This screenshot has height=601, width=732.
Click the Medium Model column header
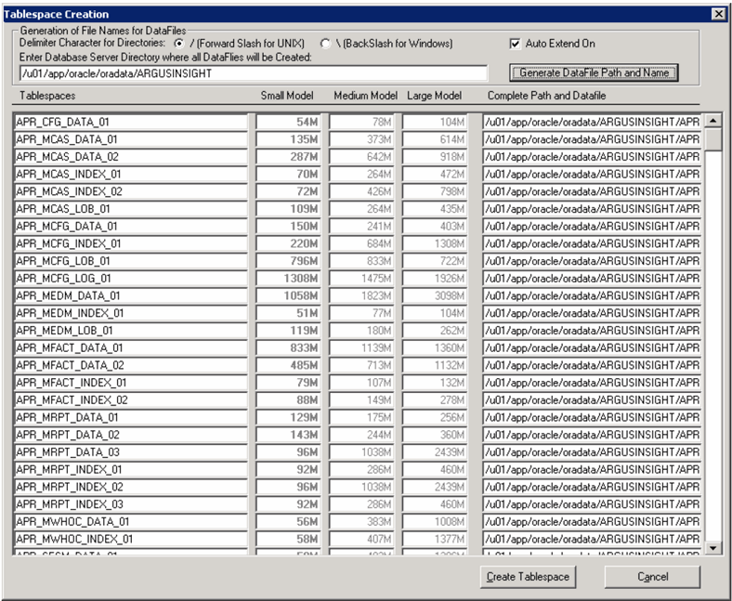[365, 96]
